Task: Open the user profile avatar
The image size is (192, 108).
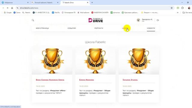Action: coord(138,20)
